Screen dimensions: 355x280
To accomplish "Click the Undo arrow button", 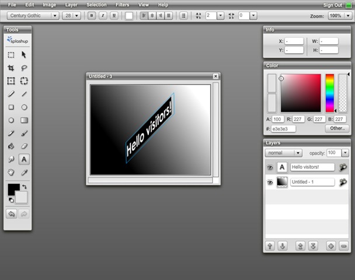I will coord(11,214).
